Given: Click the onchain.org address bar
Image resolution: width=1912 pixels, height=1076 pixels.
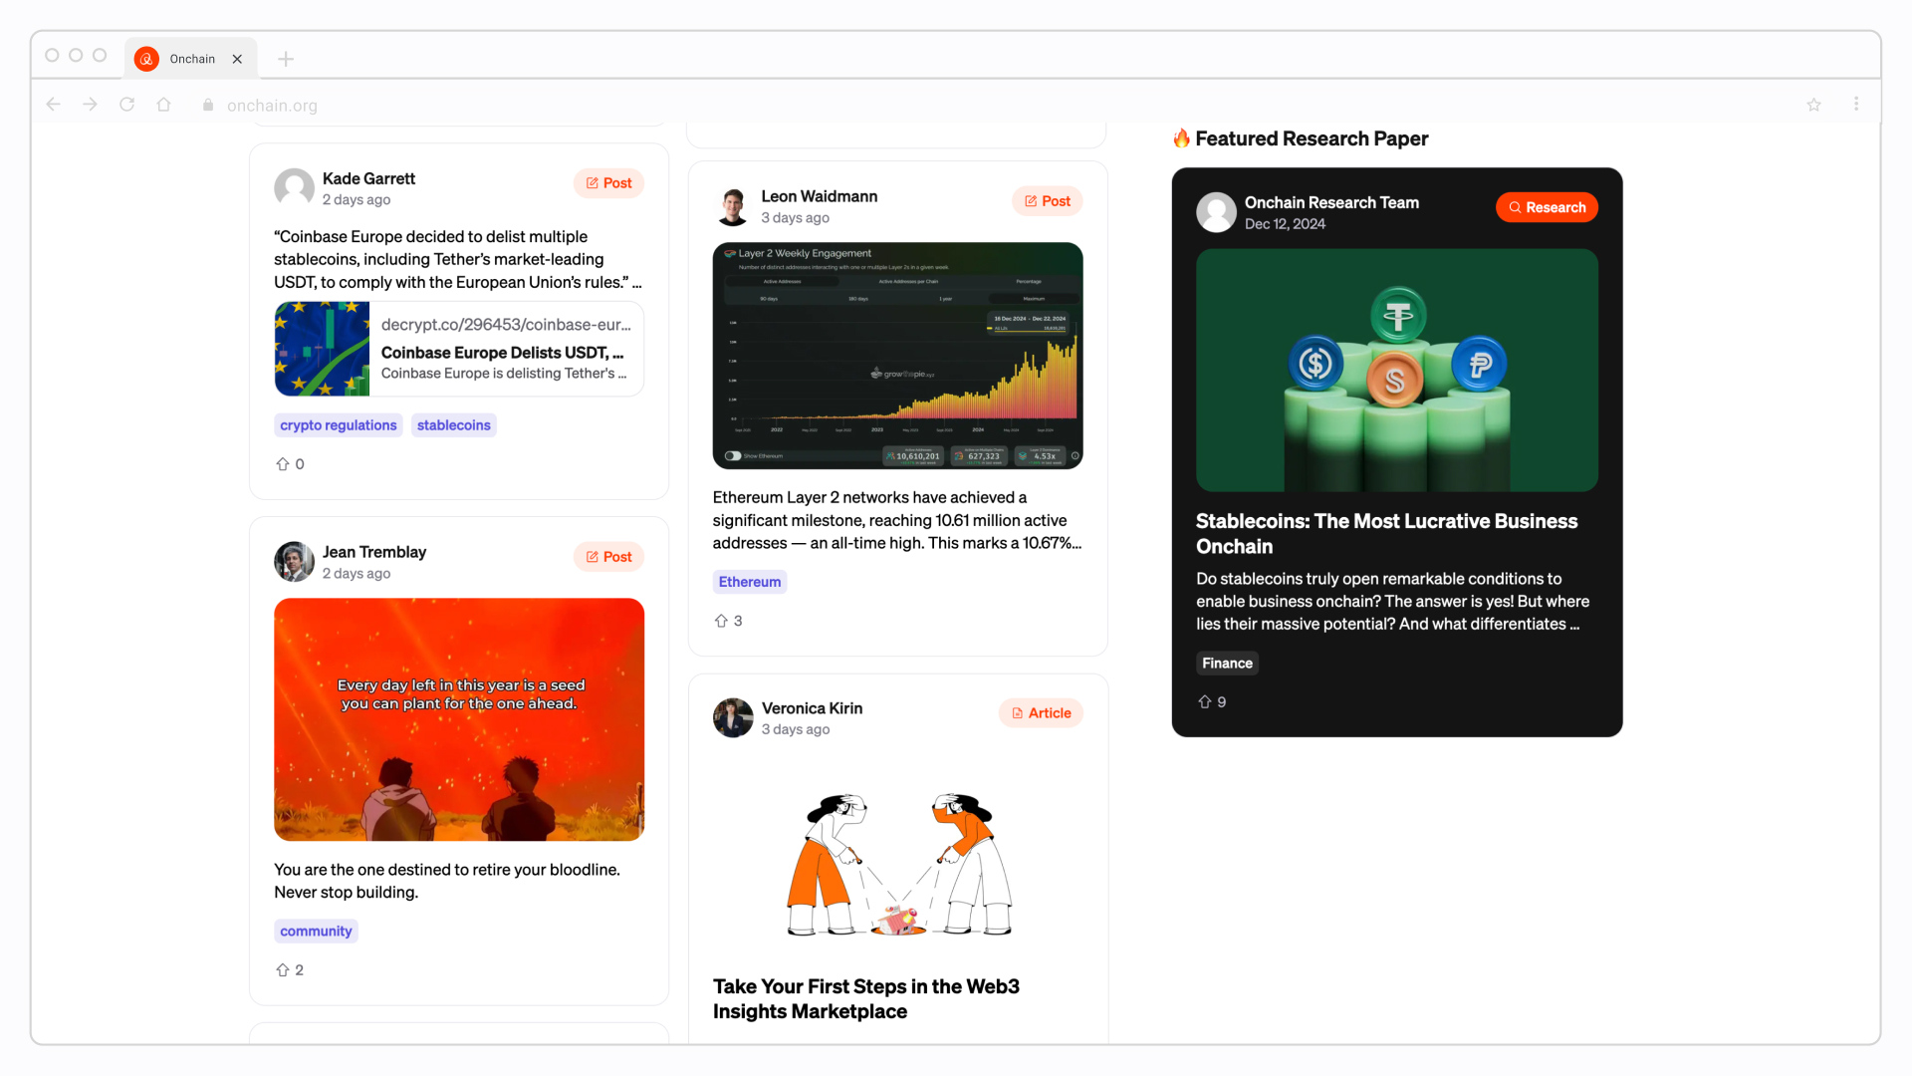Looking at the screenshot, I should (x=272, y=104).
